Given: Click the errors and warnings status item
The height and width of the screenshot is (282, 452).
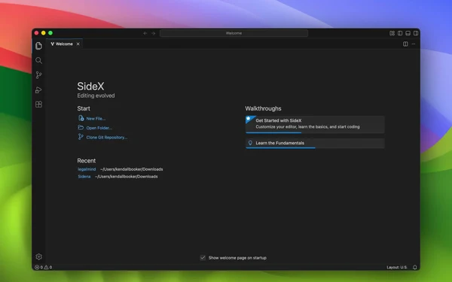Looking at the screenshot, I should click(44, 267).
